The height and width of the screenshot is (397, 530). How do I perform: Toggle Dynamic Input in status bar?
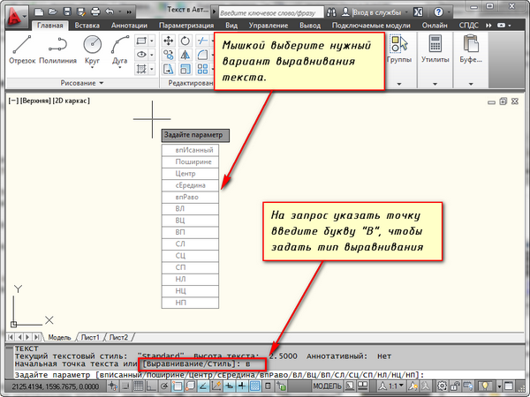pos(229,386)
